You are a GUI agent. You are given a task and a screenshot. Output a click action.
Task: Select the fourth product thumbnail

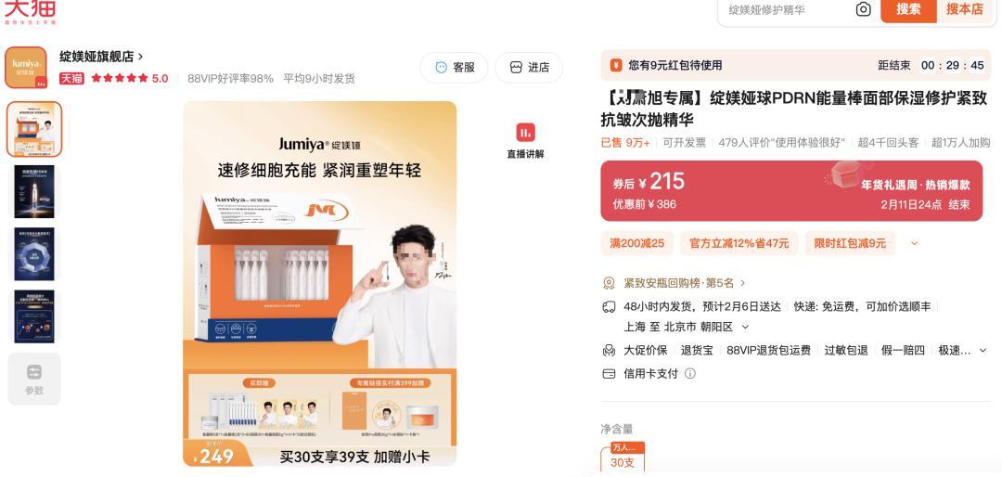34,316
